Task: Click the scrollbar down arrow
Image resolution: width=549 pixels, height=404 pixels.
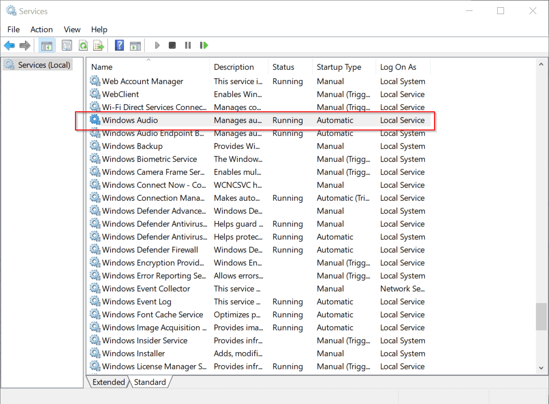Action: pos(541,368)
